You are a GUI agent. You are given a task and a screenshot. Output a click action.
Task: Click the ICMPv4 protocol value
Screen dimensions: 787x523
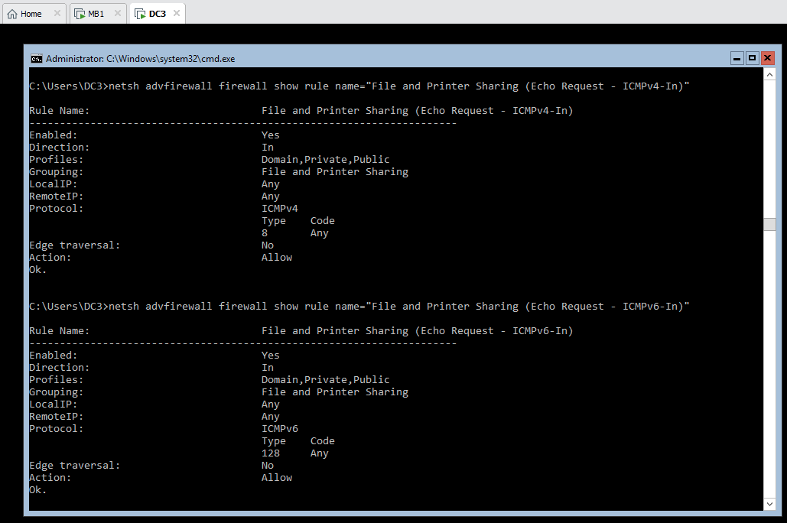click(280, 208)
